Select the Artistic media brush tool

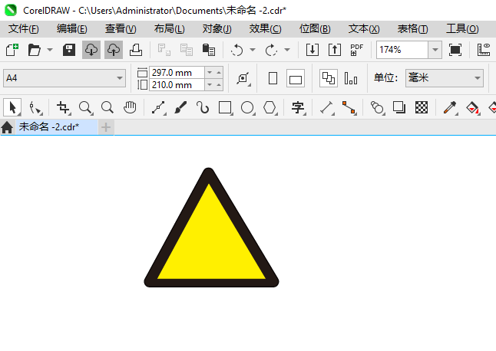tap(180, 107)
